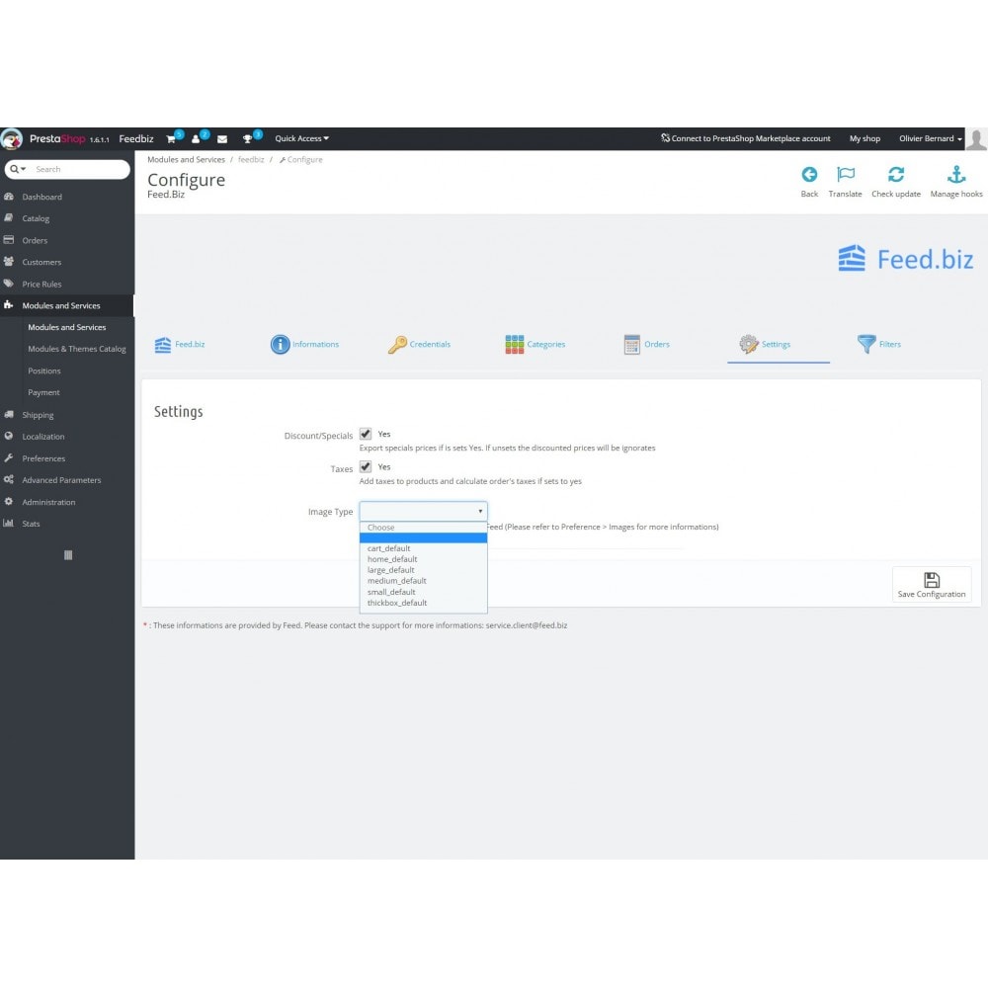This screenshot has width=988, height=988.
Task: Click the Filters funnel icon
Action: 866,344
